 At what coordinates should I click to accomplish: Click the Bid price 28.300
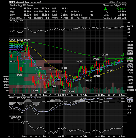click(45, 15)
